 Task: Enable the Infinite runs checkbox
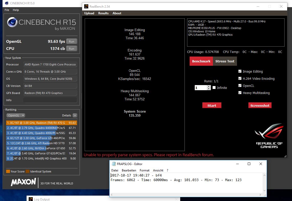[214, 88]
